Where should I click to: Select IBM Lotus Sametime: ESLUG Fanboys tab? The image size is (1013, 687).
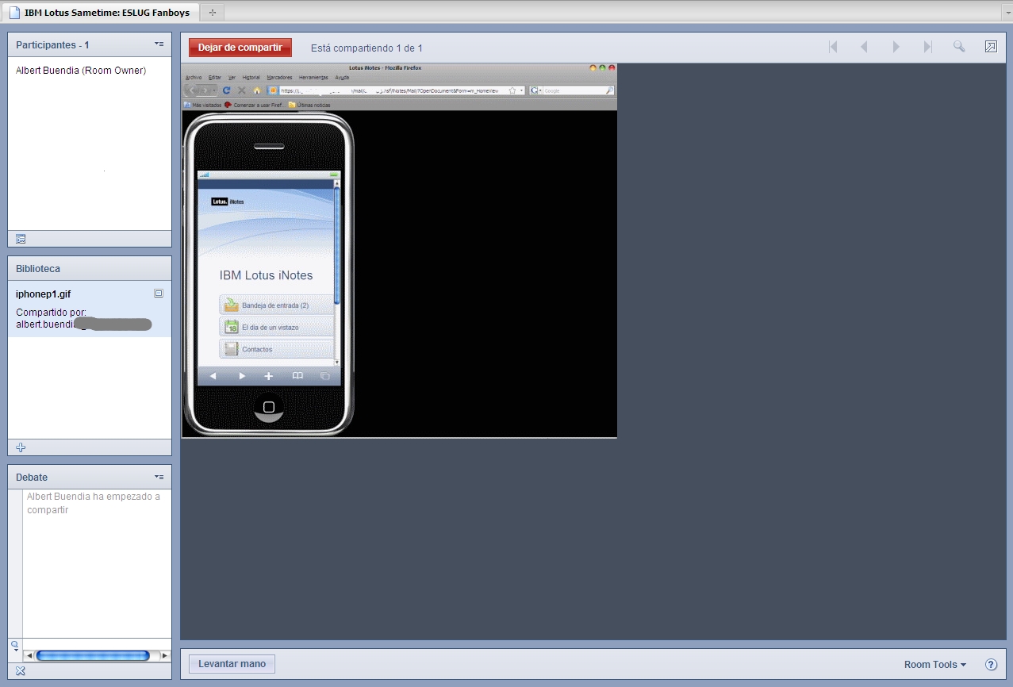[x=99, y=13]
